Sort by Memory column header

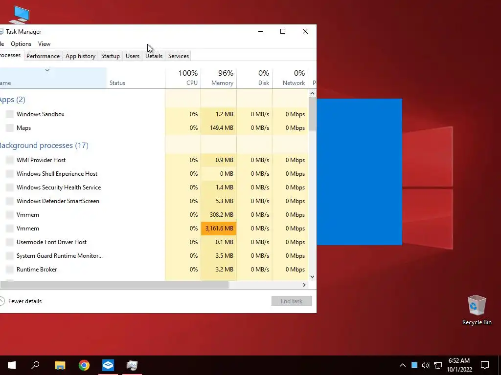tap(219, 78)
